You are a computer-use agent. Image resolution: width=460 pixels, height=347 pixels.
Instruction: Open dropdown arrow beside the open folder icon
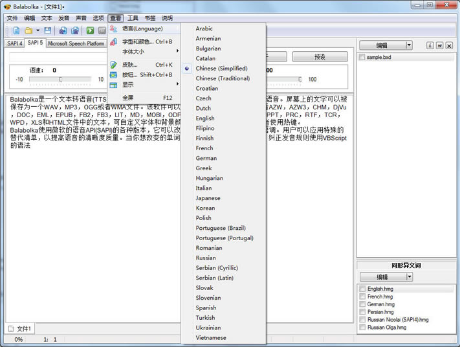coord(38,30)
